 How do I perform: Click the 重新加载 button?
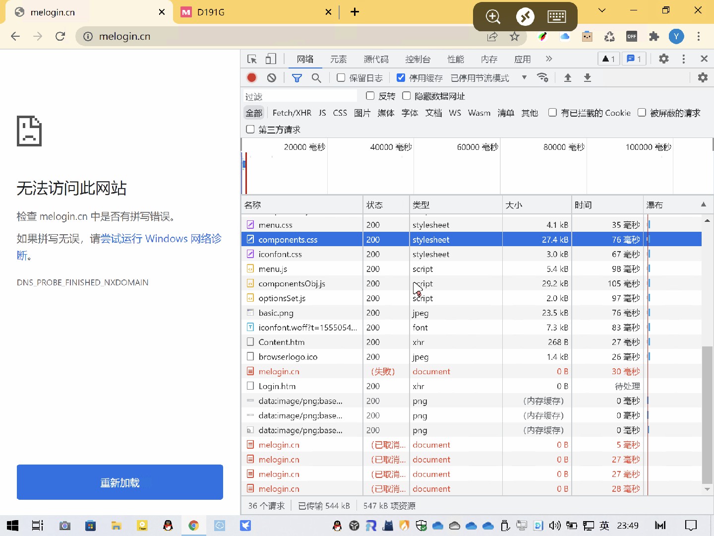[x=120, y=482]
